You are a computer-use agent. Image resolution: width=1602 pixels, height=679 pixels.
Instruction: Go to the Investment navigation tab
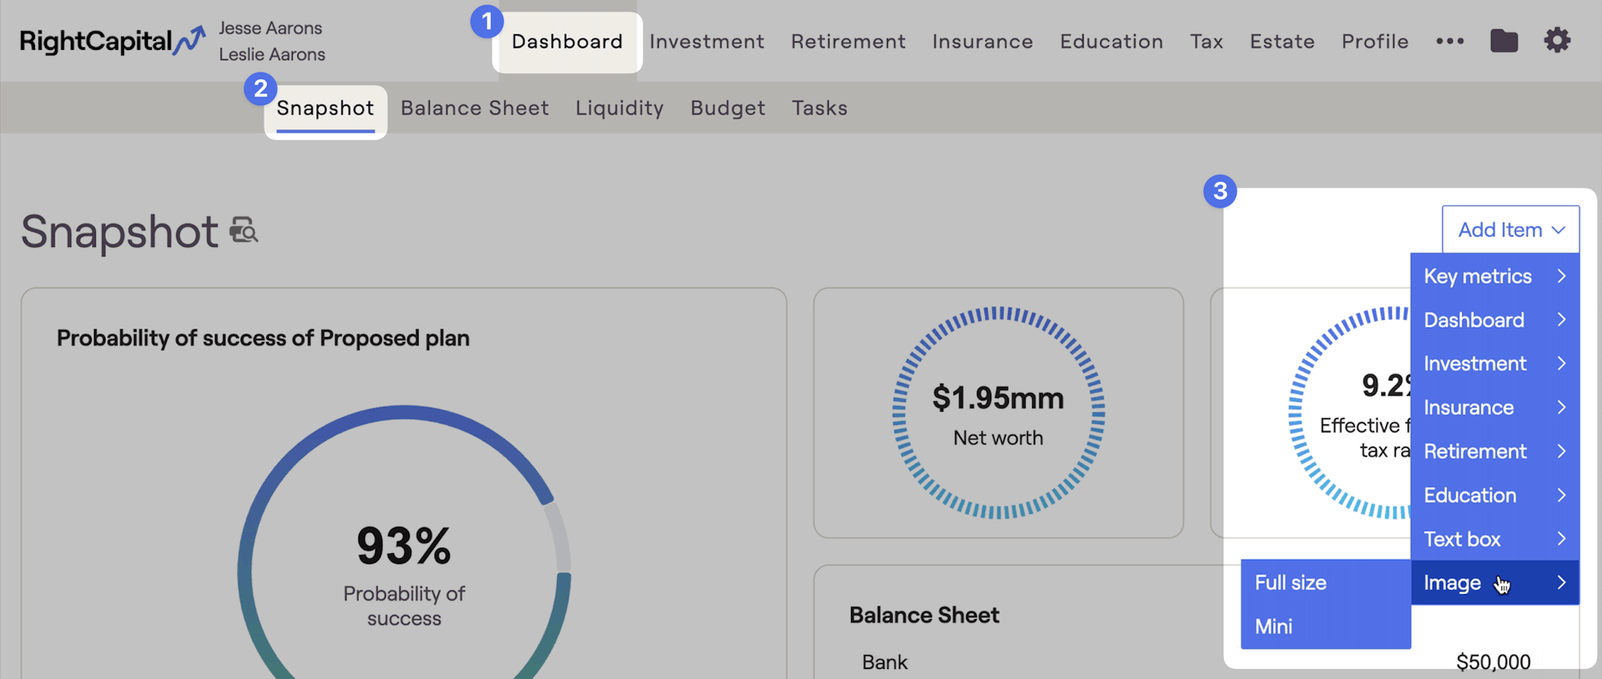(x=707, y=42)
